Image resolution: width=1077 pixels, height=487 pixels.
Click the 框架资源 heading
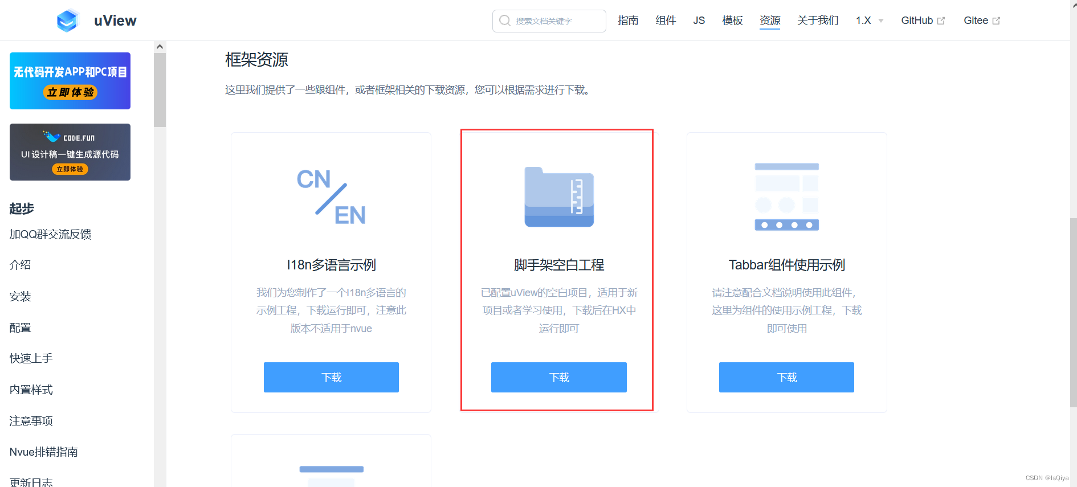(x=256, y=59)
